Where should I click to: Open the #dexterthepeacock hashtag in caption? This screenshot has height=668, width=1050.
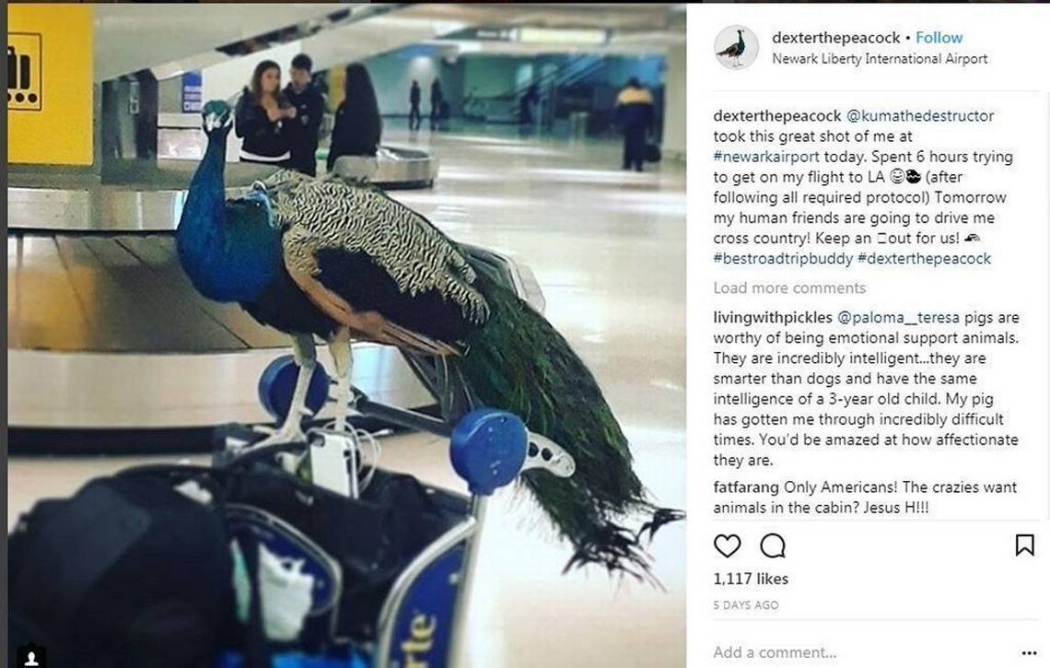[x=924, y=258]
